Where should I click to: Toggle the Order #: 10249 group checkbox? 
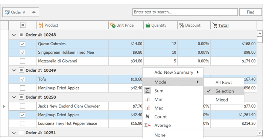[x=21, y=70]
